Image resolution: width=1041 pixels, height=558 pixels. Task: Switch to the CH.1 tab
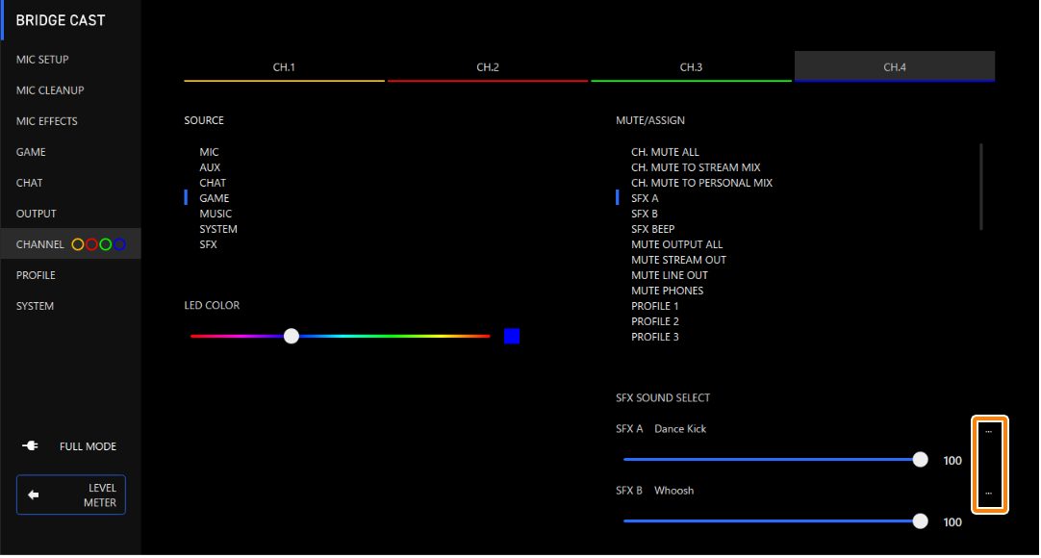click(x=284, y=67)
